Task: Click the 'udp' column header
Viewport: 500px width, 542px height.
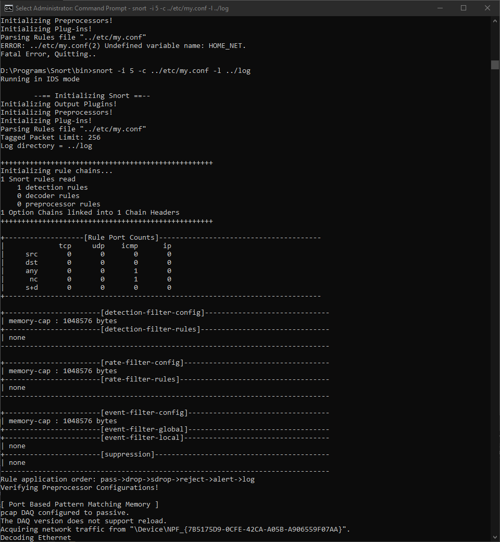Action: coord(98,246)
